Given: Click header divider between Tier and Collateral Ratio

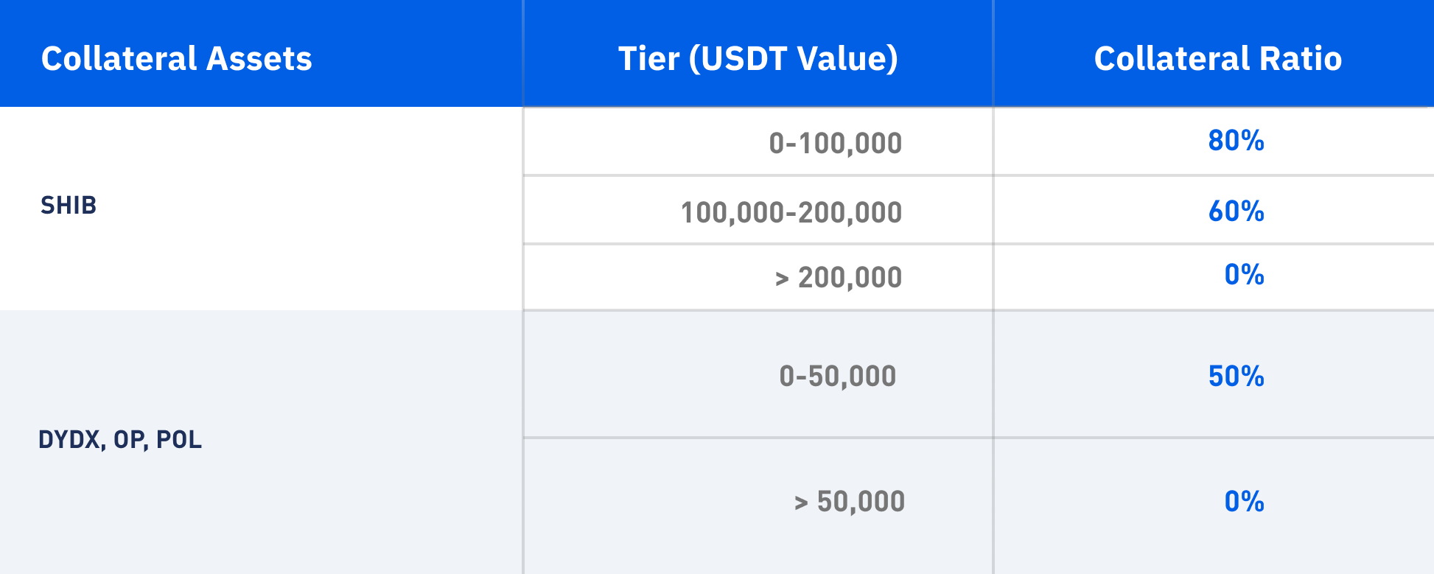Looking at the screenshot, I should point(993,53).
